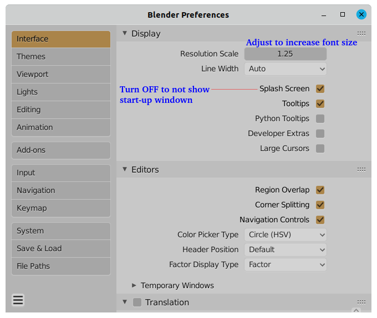
Task: Select the Animation category
Action: [x=61, y=127]
